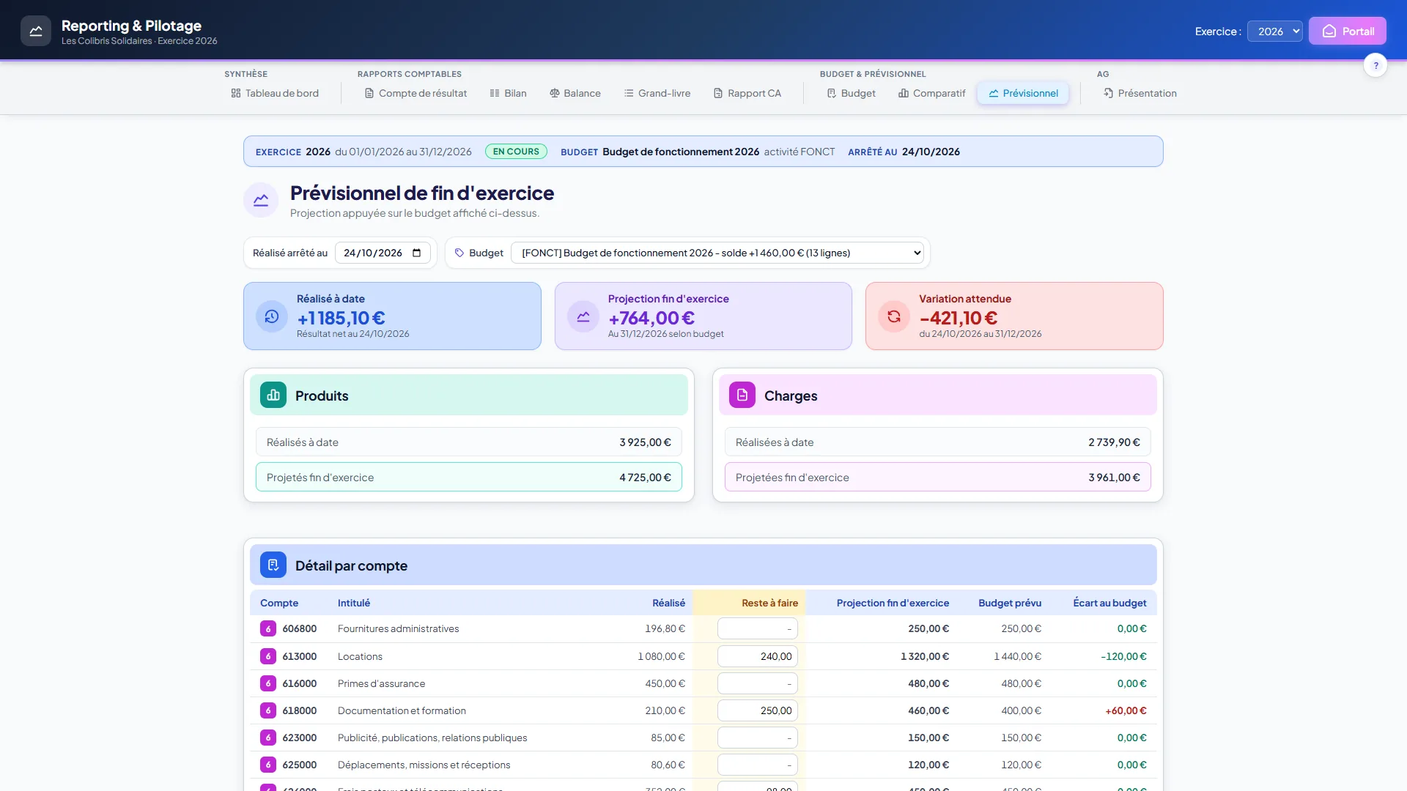The height and width of the screenshot is (791, 1407).
Task: Go to the Balance tab
Action: pos(575,93)
